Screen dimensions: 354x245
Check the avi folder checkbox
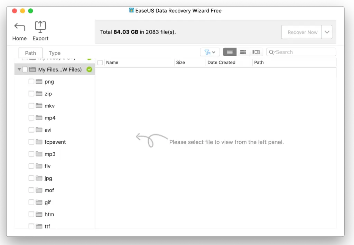pyautogui.click(x=31, y=130)
